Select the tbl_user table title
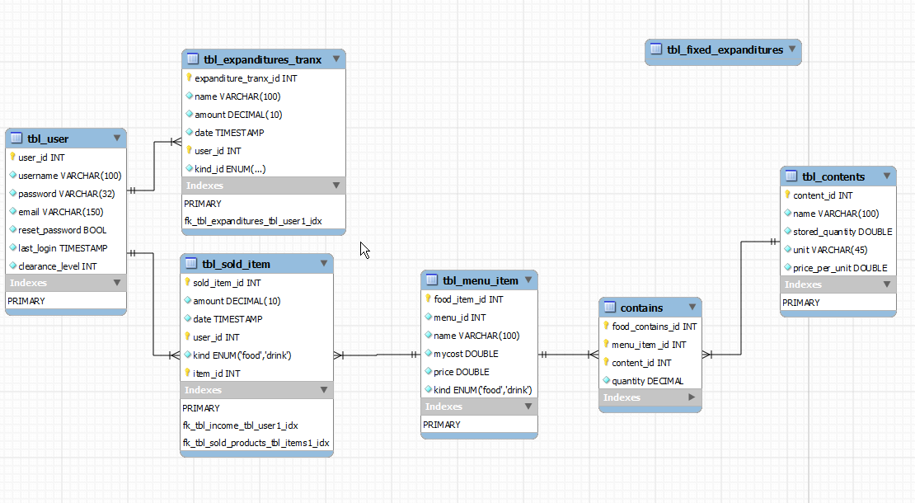The height and width of the screenshot is (503, 915). 48,139
